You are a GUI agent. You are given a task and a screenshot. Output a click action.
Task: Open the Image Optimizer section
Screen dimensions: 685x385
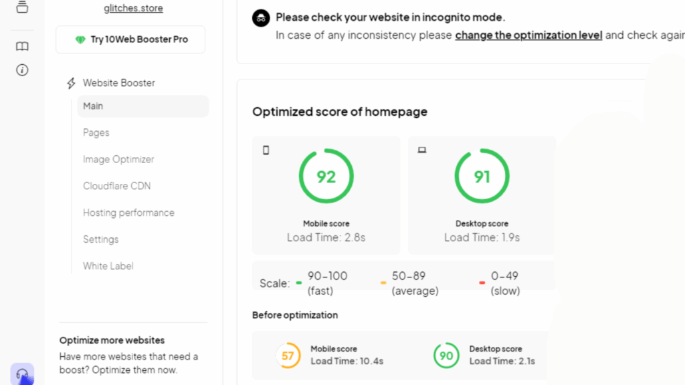pos(118,159)
